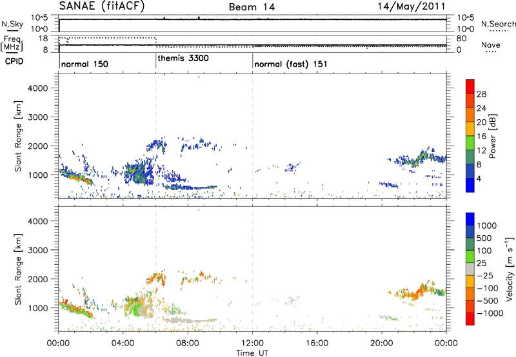The height and width of the screenshot is (357, 516).
Task: Click the bright blue bottom power colorbar segment
Action: [470, 185]
